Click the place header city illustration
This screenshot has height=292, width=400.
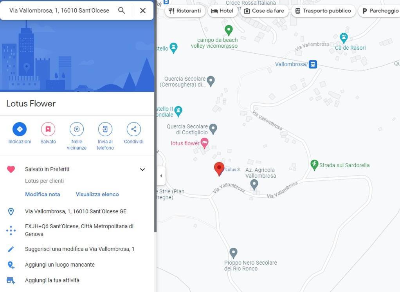tap(77, 56)
